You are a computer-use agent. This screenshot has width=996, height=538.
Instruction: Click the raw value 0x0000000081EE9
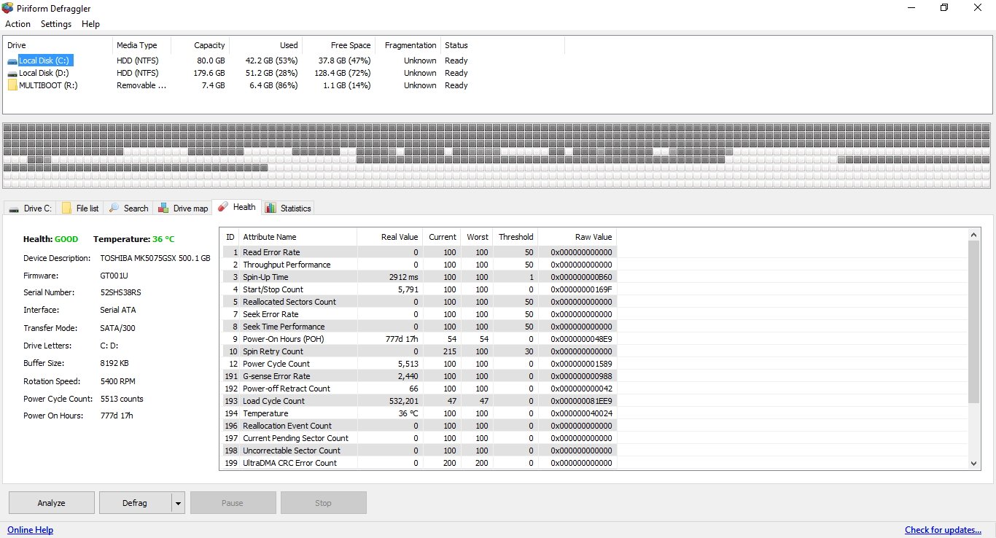point(581,401)
